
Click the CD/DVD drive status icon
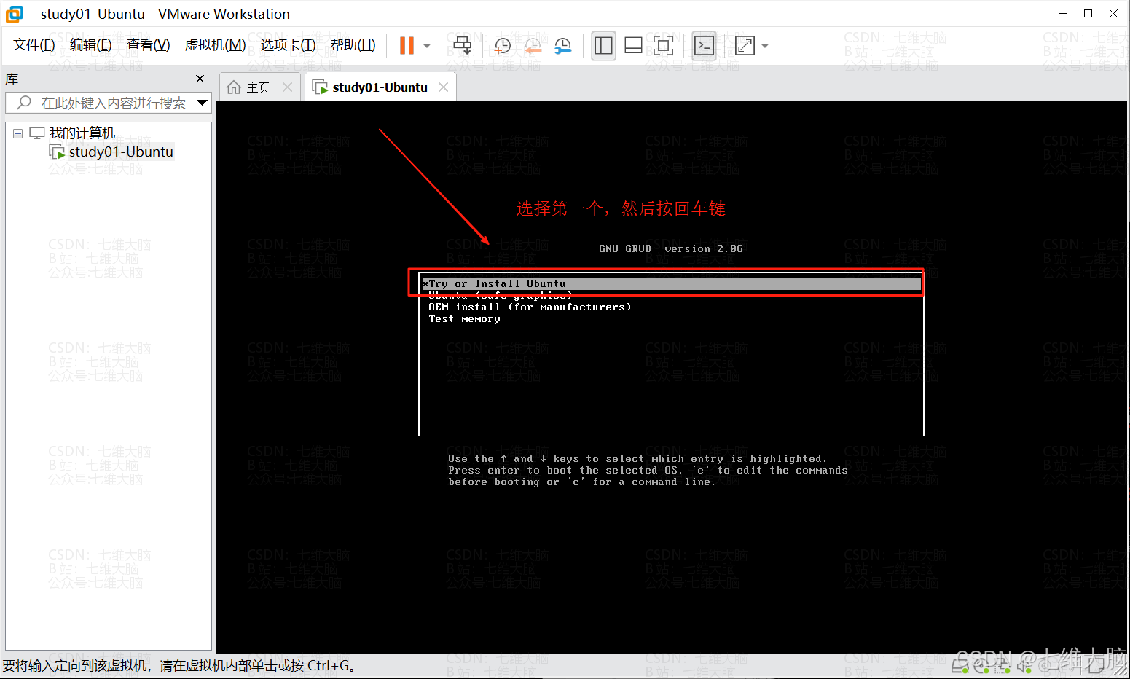pos(981,665)
